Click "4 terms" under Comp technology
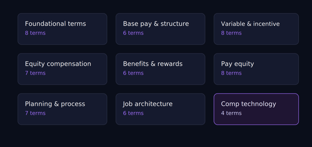This screenshot has height=147, width=312. (x=232, y=113)
